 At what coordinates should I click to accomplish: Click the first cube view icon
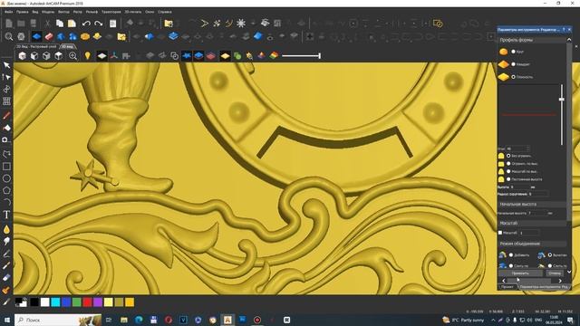coord(23,56)
